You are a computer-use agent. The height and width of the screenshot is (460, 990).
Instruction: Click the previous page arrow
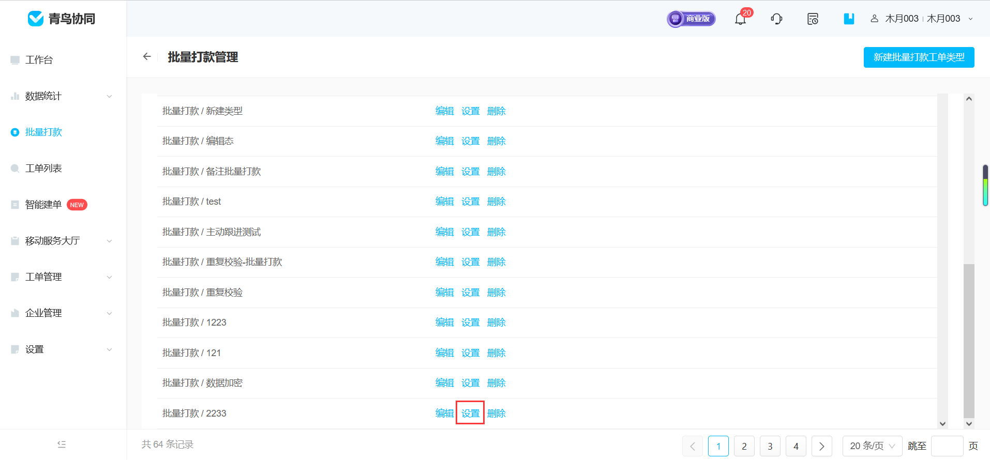(x=693, y=446)
